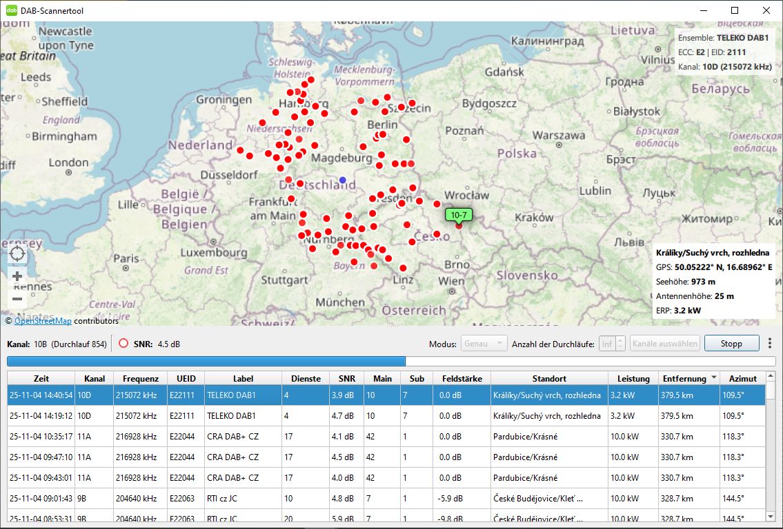Increase the Anzahl der Durchläufe stepper

point(620,340)
